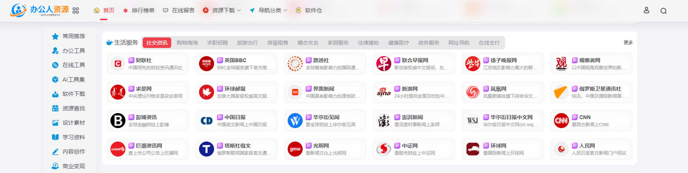The height and width of the screenshot is (173, 688).
Task: Click the 中国日报 CD icon
Action: [x=207, y=121]
